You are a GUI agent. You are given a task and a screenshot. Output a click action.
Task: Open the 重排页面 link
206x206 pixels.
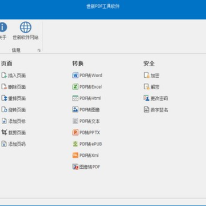[x=17, y=98]
